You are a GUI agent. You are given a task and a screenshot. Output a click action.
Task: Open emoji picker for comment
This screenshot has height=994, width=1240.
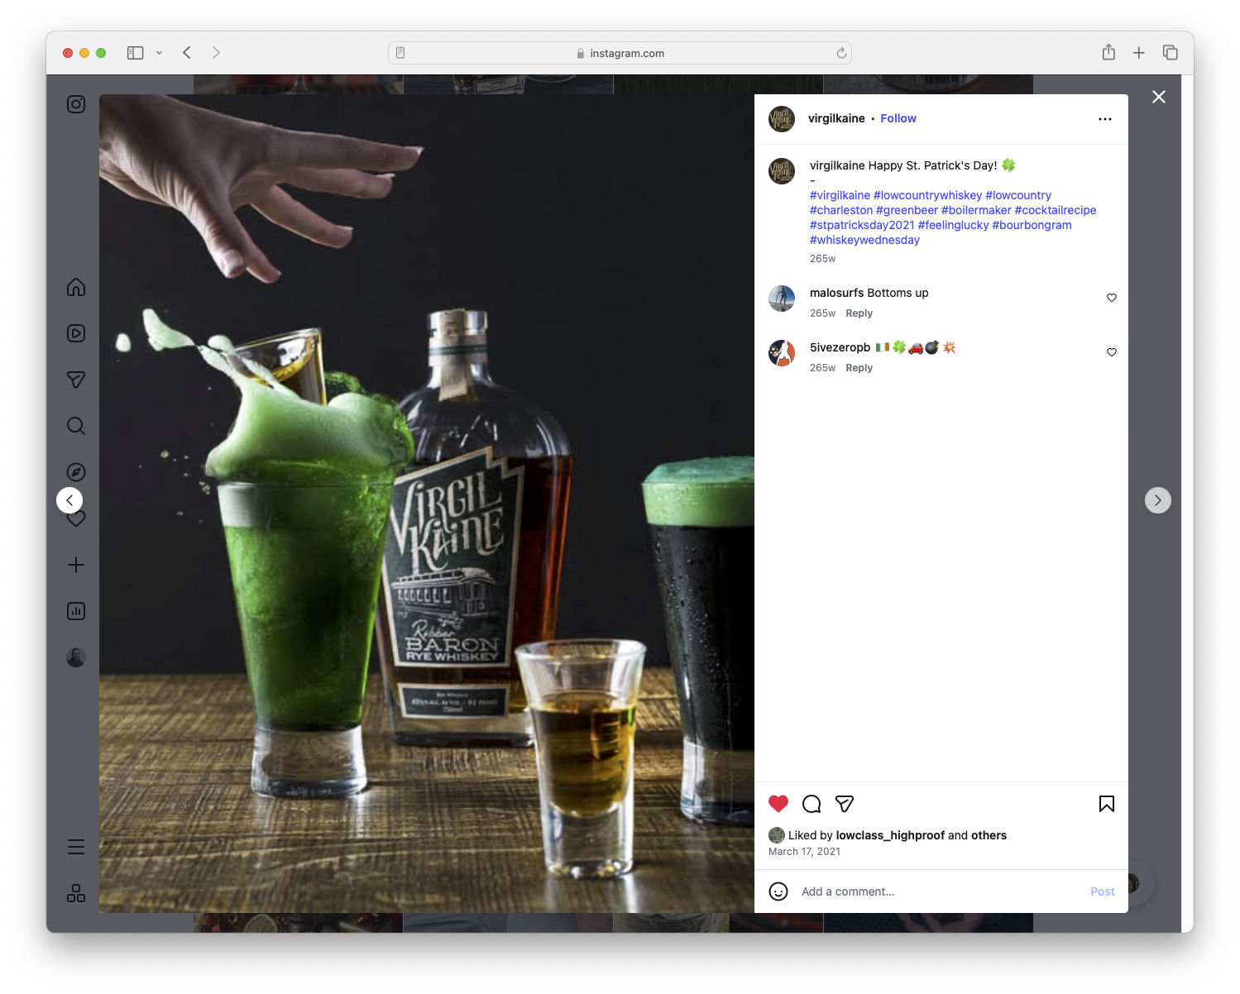point(778,891)
